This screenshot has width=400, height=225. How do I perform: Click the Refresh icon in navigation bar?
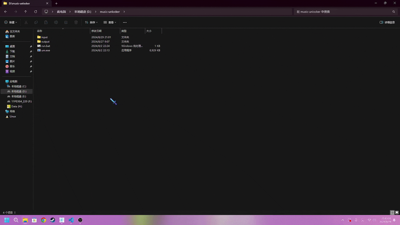36,12
